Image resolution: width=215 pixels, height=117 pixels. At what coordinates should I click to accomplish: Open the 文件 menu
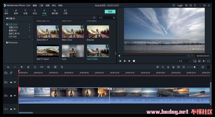click(28, 5)
